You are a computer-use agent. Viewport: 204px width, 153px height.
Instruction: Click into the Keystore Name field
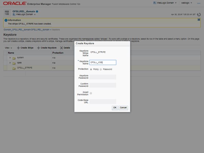[x=103, y=62]
